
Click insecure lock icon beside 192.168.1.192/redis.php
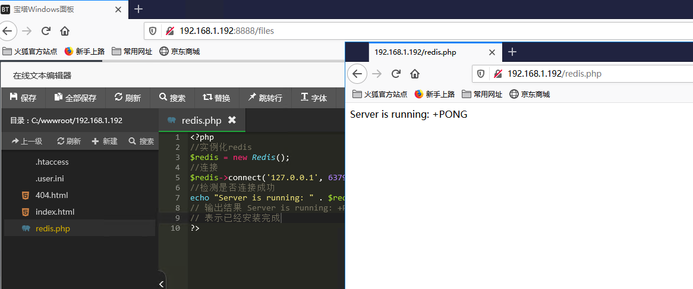point(497,74)
